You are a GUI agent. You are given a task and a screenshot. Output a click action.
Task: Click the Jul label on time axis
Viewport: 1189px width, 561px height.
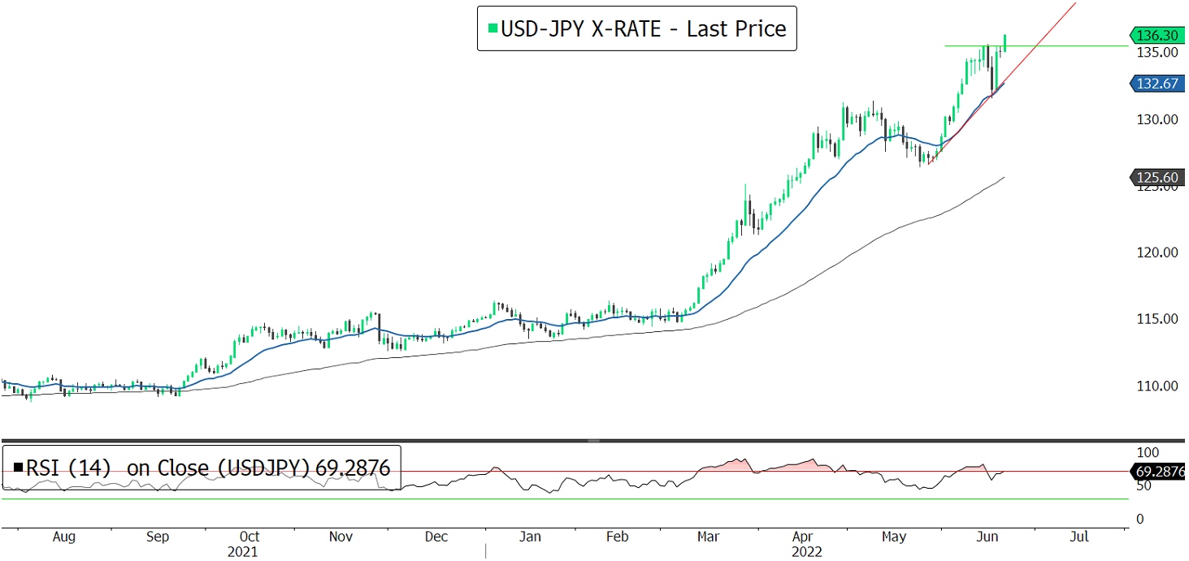[x=1078, y=537]
